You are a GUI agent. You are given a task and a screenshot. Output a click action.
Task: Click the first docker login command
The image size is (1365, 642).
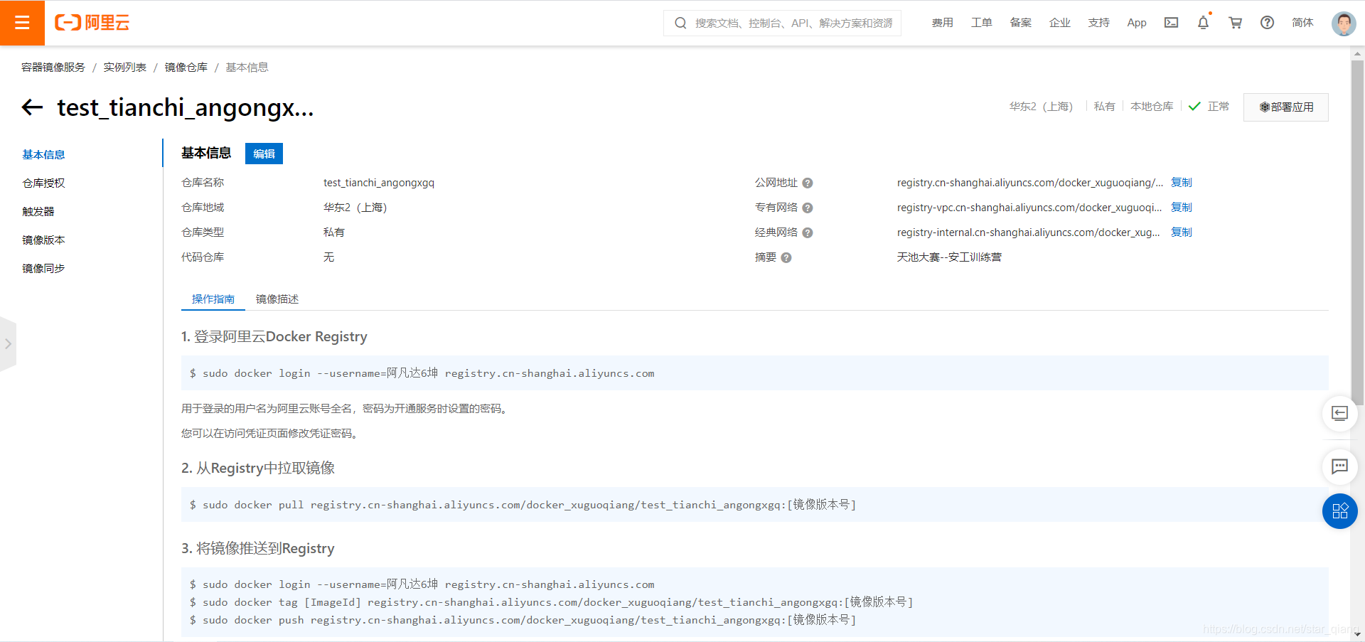pos(422,373)
